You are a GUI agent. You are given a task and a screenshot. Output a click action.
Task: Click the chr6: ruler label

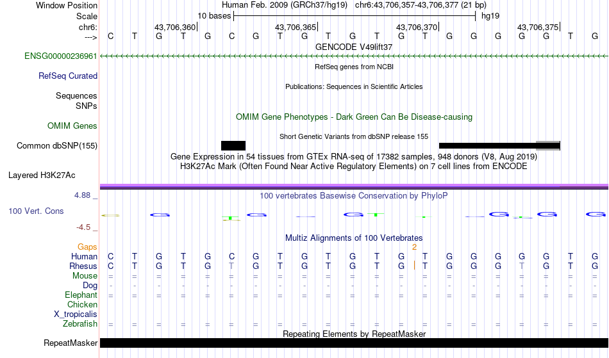pyautogui.click(x=88, y=27)
